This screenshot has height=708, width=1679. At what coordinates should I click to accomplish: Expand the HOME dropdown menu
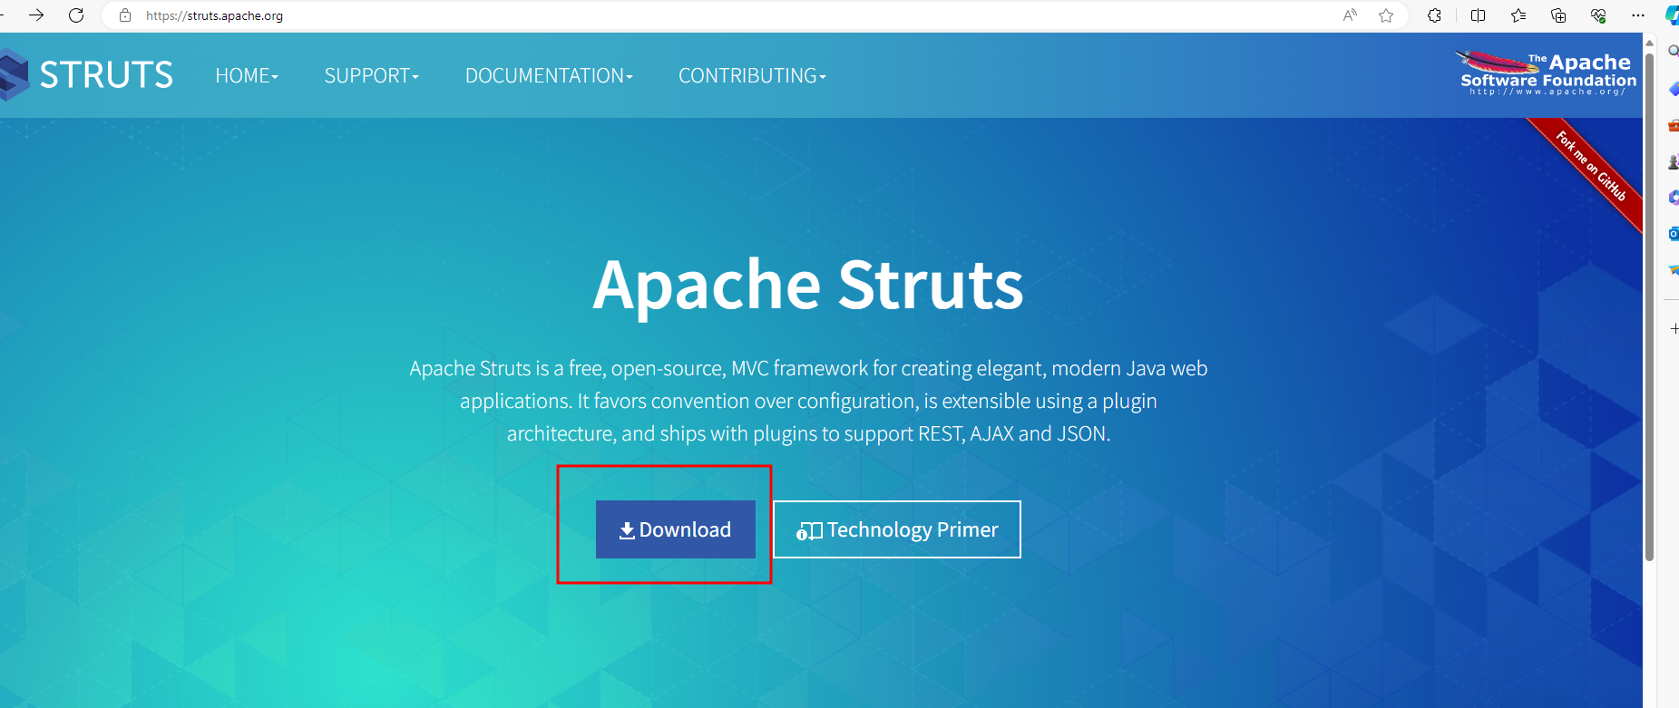click(247, 76)
